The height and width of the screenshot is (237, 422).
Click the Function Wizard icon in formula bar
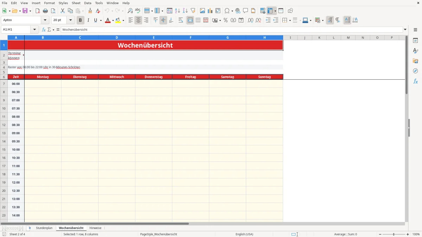point(44,30)
